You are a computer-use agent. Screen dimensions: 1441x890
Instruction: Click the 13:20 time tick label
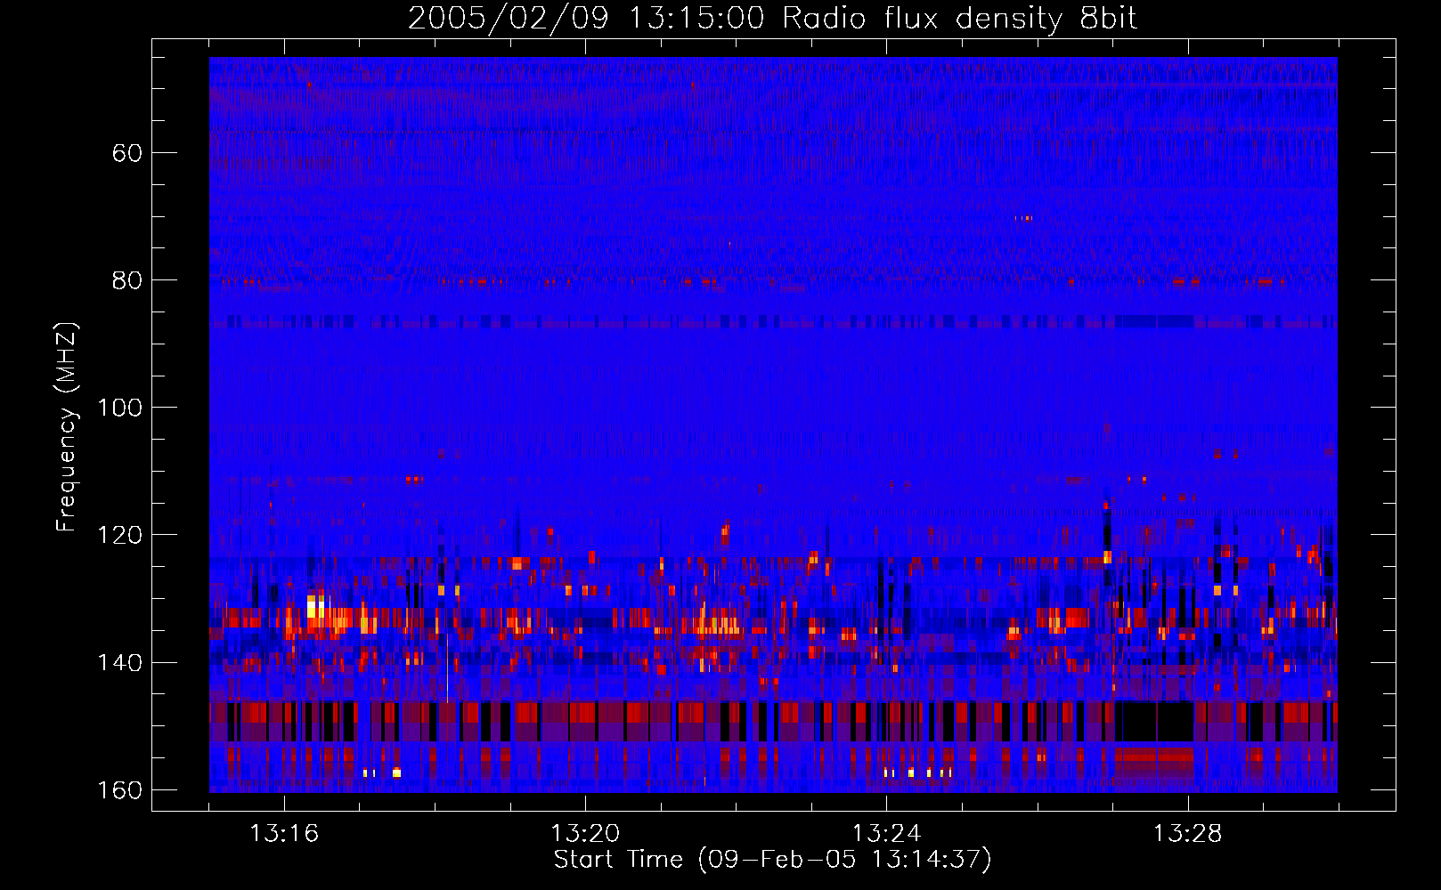click(585, 833)
